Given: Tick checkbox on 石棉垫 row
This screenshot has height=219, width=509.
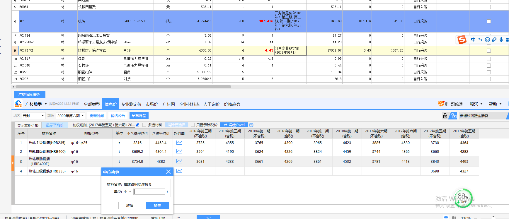Looking at the screenshot, I should pyautogui.click(x=488, y=66).
